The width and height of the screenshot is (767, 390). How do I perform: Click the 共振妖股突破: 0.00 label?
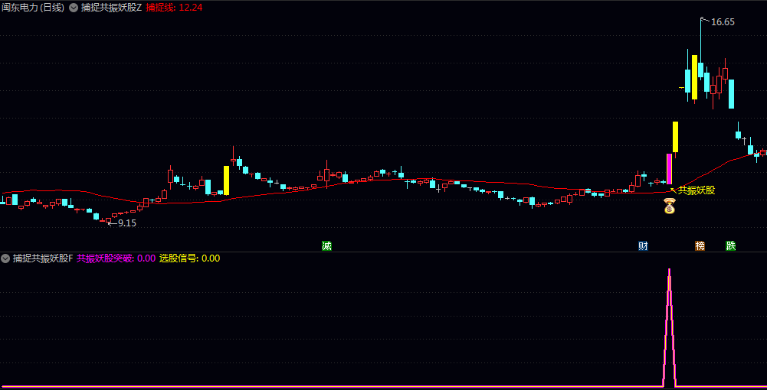(x=116, y=258)
